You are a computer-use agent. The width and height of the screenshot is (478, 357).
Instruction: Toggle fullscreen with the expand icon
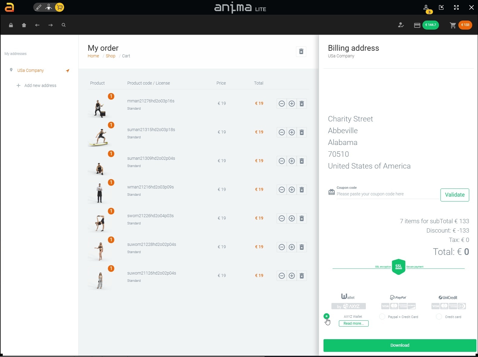tap(456, 7)
